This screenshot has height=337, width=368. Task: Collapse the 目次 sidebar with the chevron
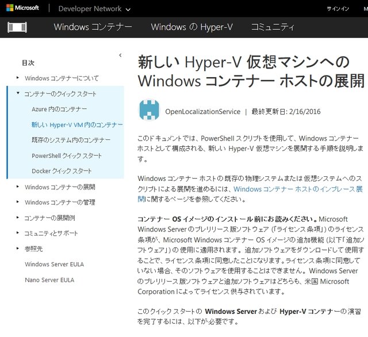(120, 55)
